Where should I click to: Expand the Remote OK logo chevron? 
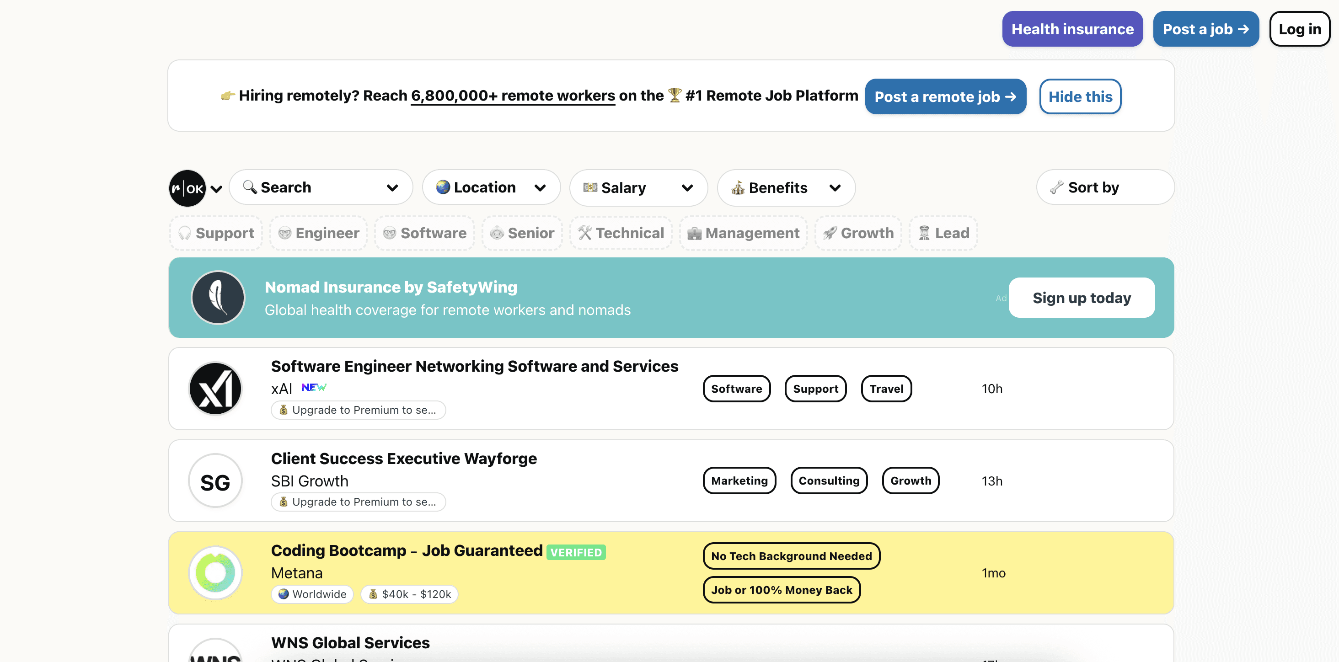tap(216, 188)
